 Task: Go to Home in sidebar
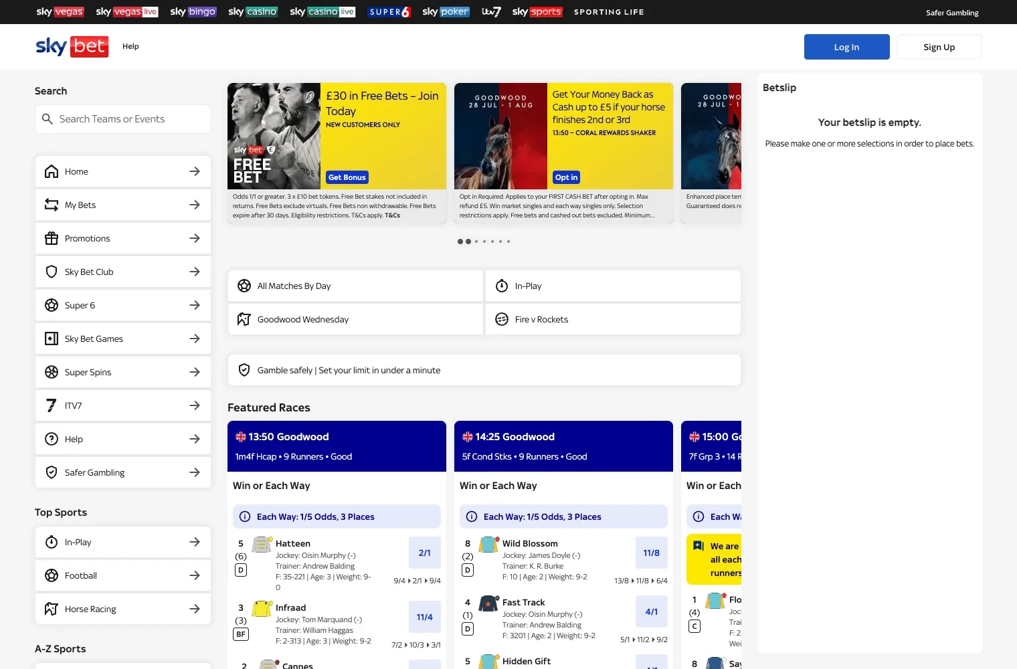(123, 171)
